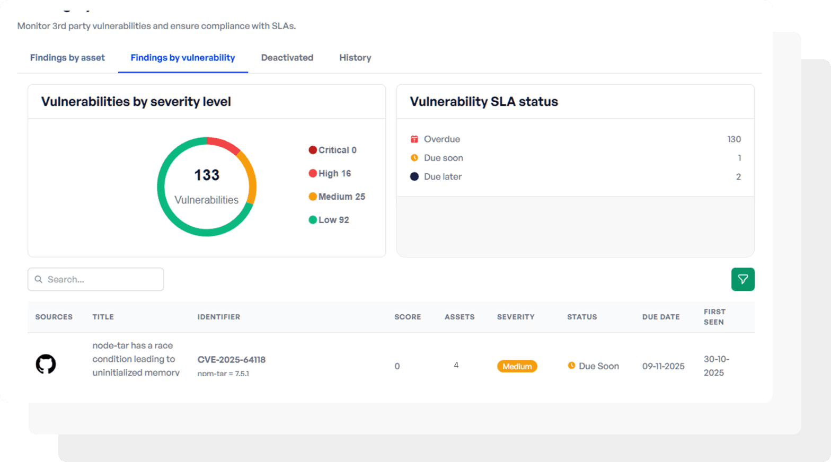This screenshot has width=831, height=462.
Task: Click the magnifier icon in search box
Action: point(39,279)
